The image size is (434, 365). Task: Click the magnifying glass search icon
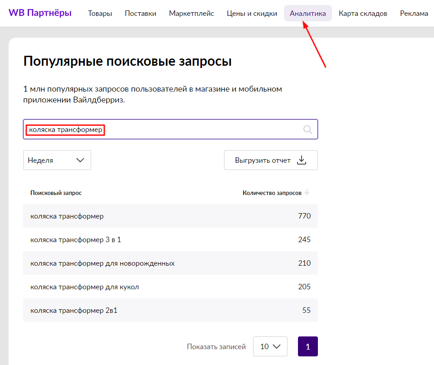point(308,129)
